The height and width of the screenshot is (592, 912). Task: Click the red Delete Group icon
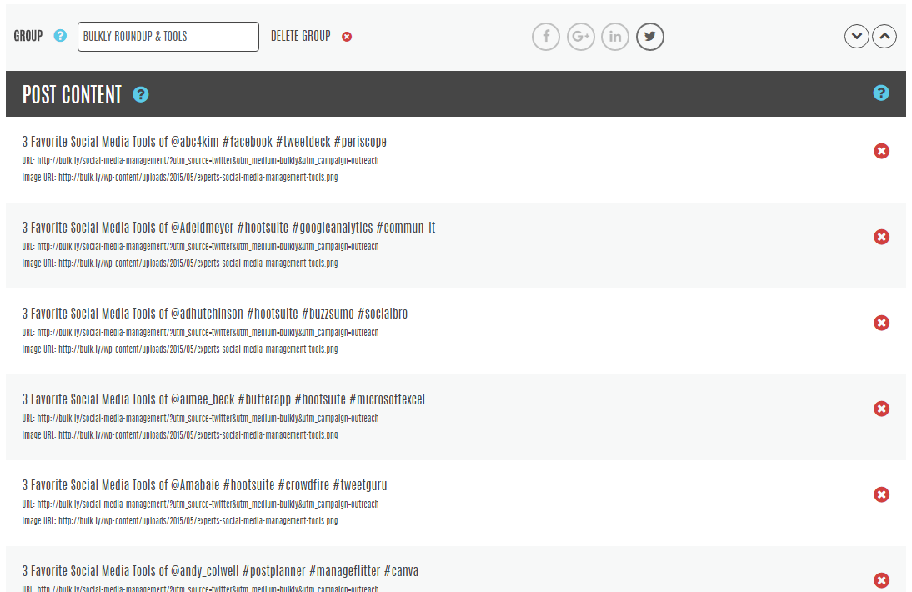click(x=347, y=37)
